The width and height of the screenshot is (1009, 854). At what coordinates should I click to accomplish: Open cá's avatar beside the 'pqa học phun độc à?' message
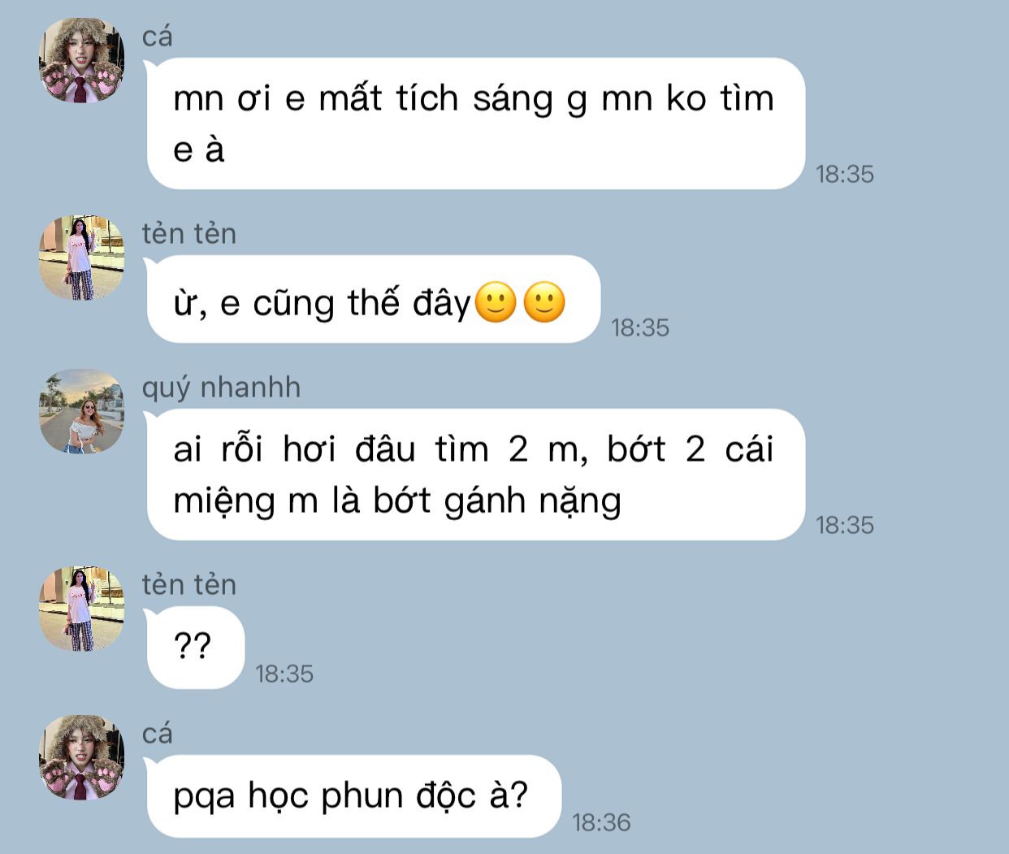tap(82, 758)
